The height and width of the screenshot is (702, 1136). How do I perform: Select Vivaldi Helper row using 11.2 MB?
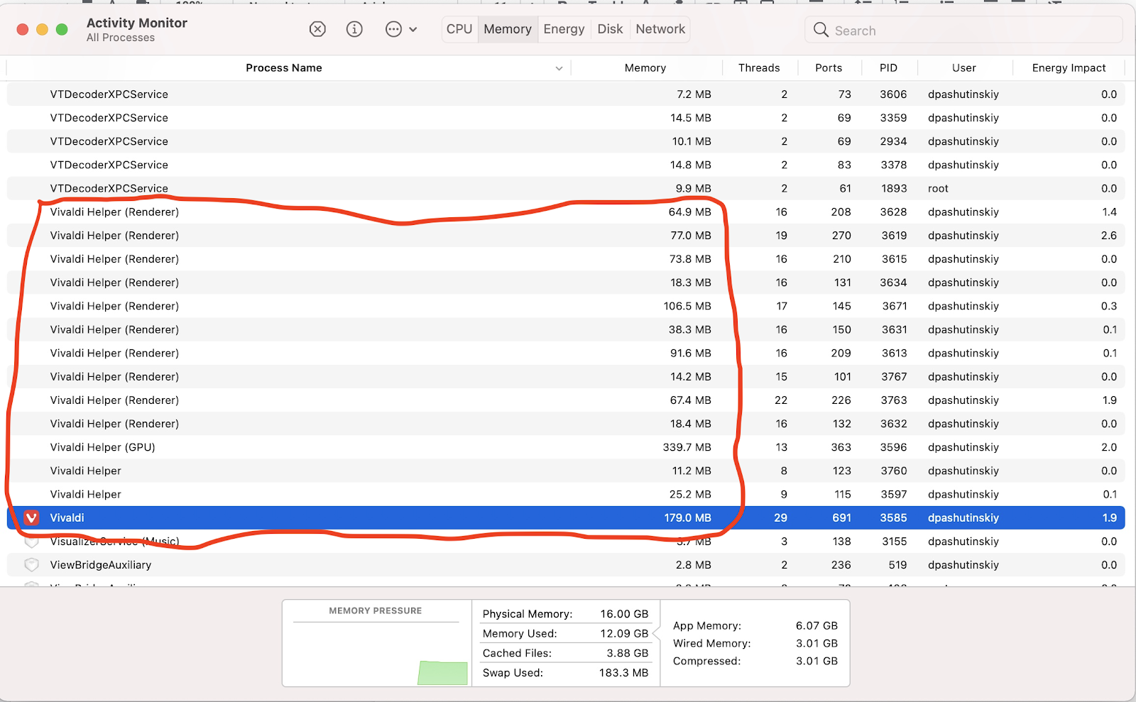(566, 471)
